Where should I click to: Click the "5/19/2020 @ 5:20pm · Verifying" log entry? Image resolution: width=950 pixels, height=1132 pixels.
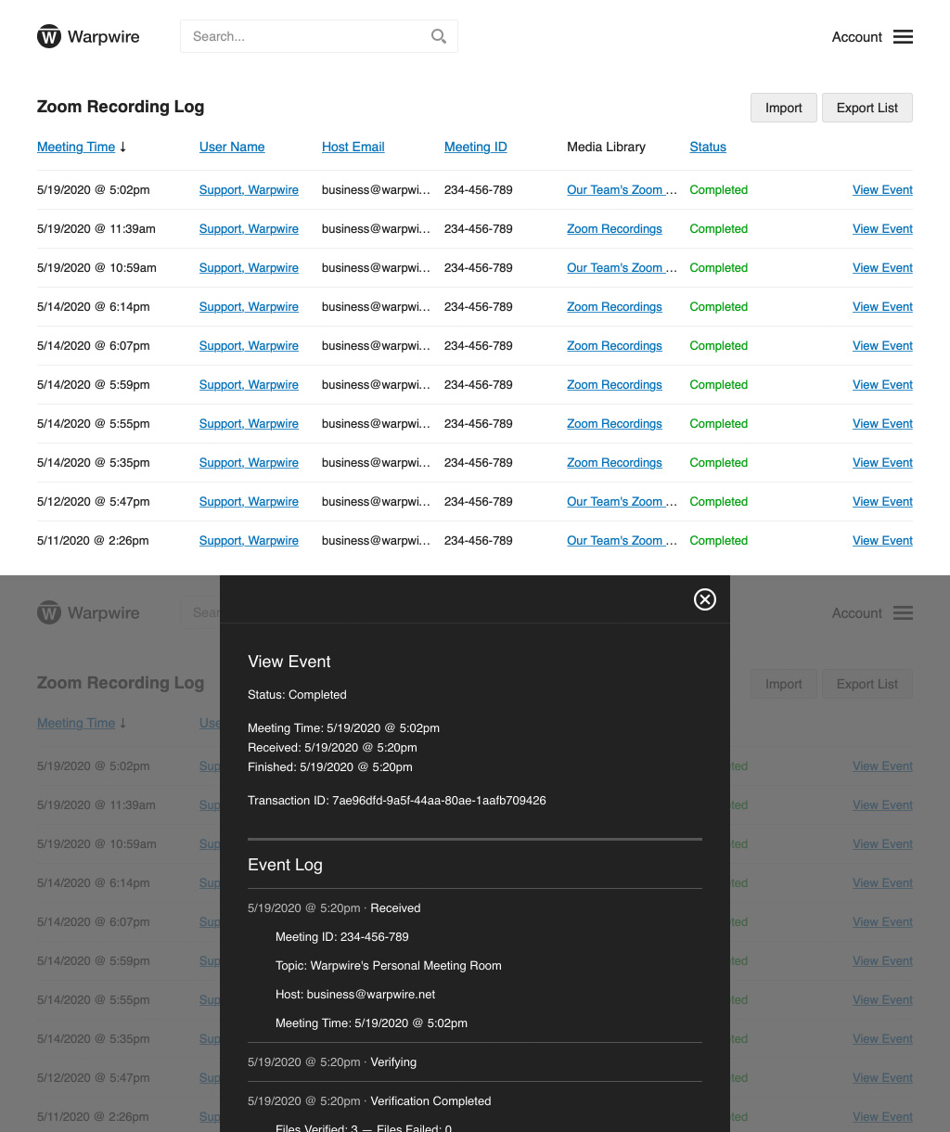tap(332, 1061)
